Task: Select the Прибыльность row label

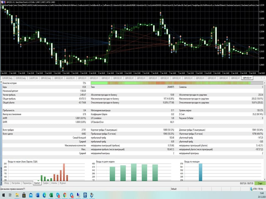Action: [8, 110]
